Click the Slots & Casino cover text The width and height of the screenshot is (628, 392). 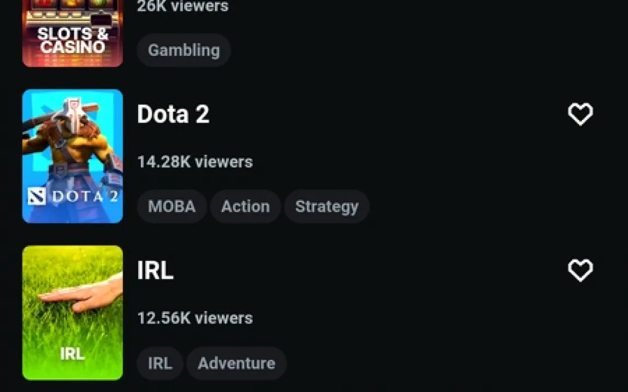pos(72,41)
